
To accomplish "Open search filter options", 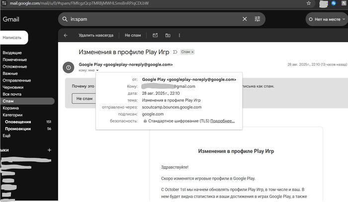I will (x=258, y=19).
